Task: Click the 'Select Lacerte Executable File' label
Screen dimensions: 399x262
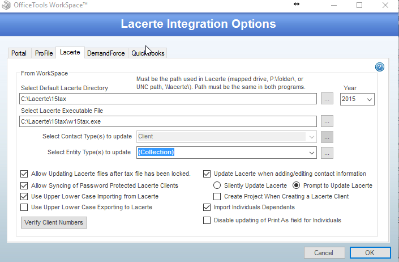Action: coord(62,111)
